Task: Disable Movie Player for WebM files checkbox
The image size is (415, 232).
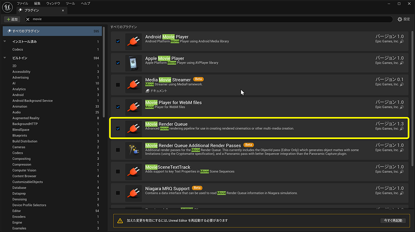Action: (x=118, y=107)
